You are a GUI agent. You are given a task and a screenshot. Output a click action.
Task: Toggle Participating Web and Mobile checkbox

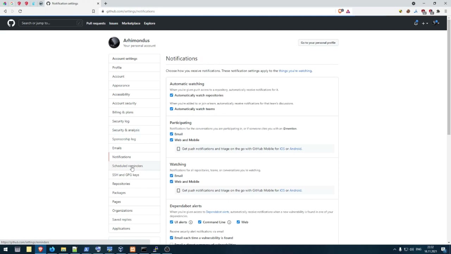(x=172, y=140)
